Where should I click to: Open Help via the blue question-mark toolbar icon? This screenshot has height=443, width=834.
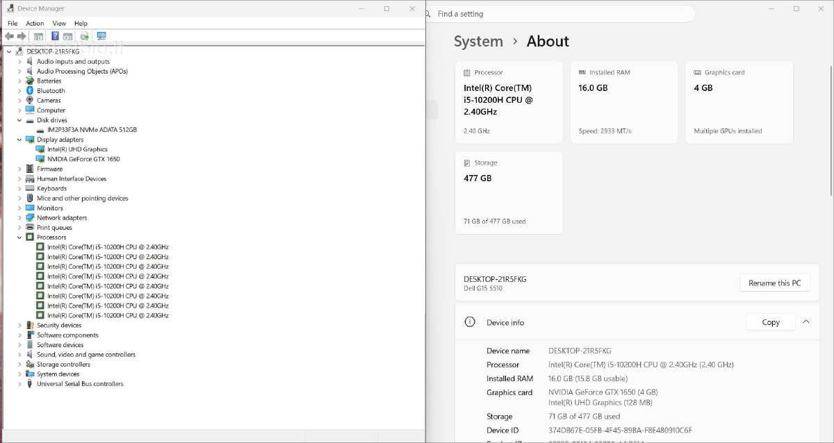click(56, 36)
